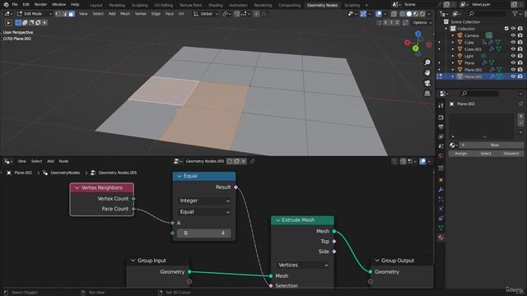Viewport: 527px width, 296px height.
Task: Open the Material properties tab
Action: 441,238
